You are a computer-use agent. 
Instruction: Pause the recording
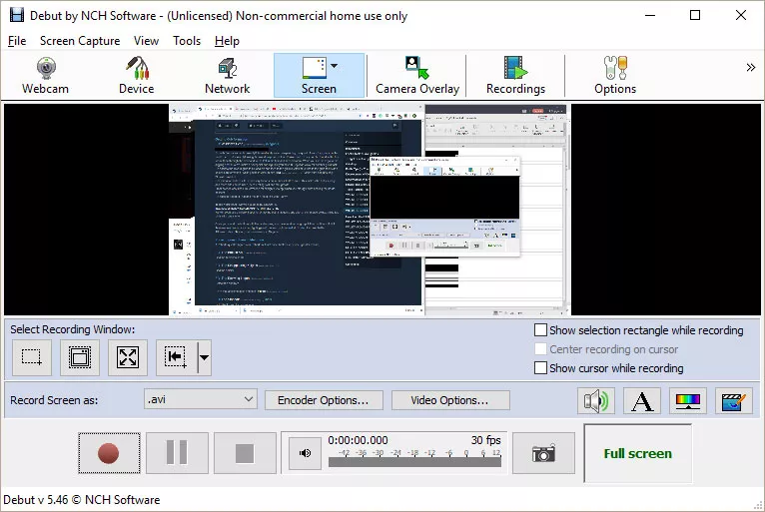tap(177, 453)
